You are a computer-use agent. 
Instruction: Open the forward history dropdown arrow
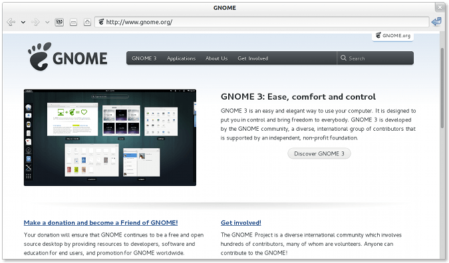47,23
